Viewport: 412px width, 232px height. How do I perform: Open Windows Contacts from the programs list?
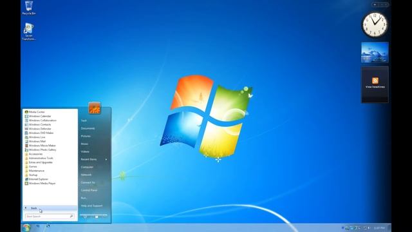pos(38,124)
